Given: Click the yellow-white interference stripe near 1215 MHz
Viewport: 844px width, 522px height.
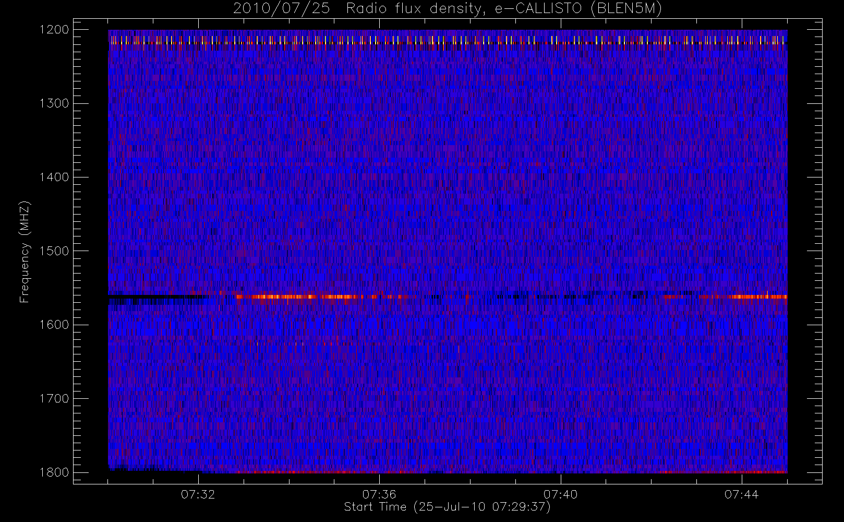Looking at the screenshot, I should tap(448, 40).
